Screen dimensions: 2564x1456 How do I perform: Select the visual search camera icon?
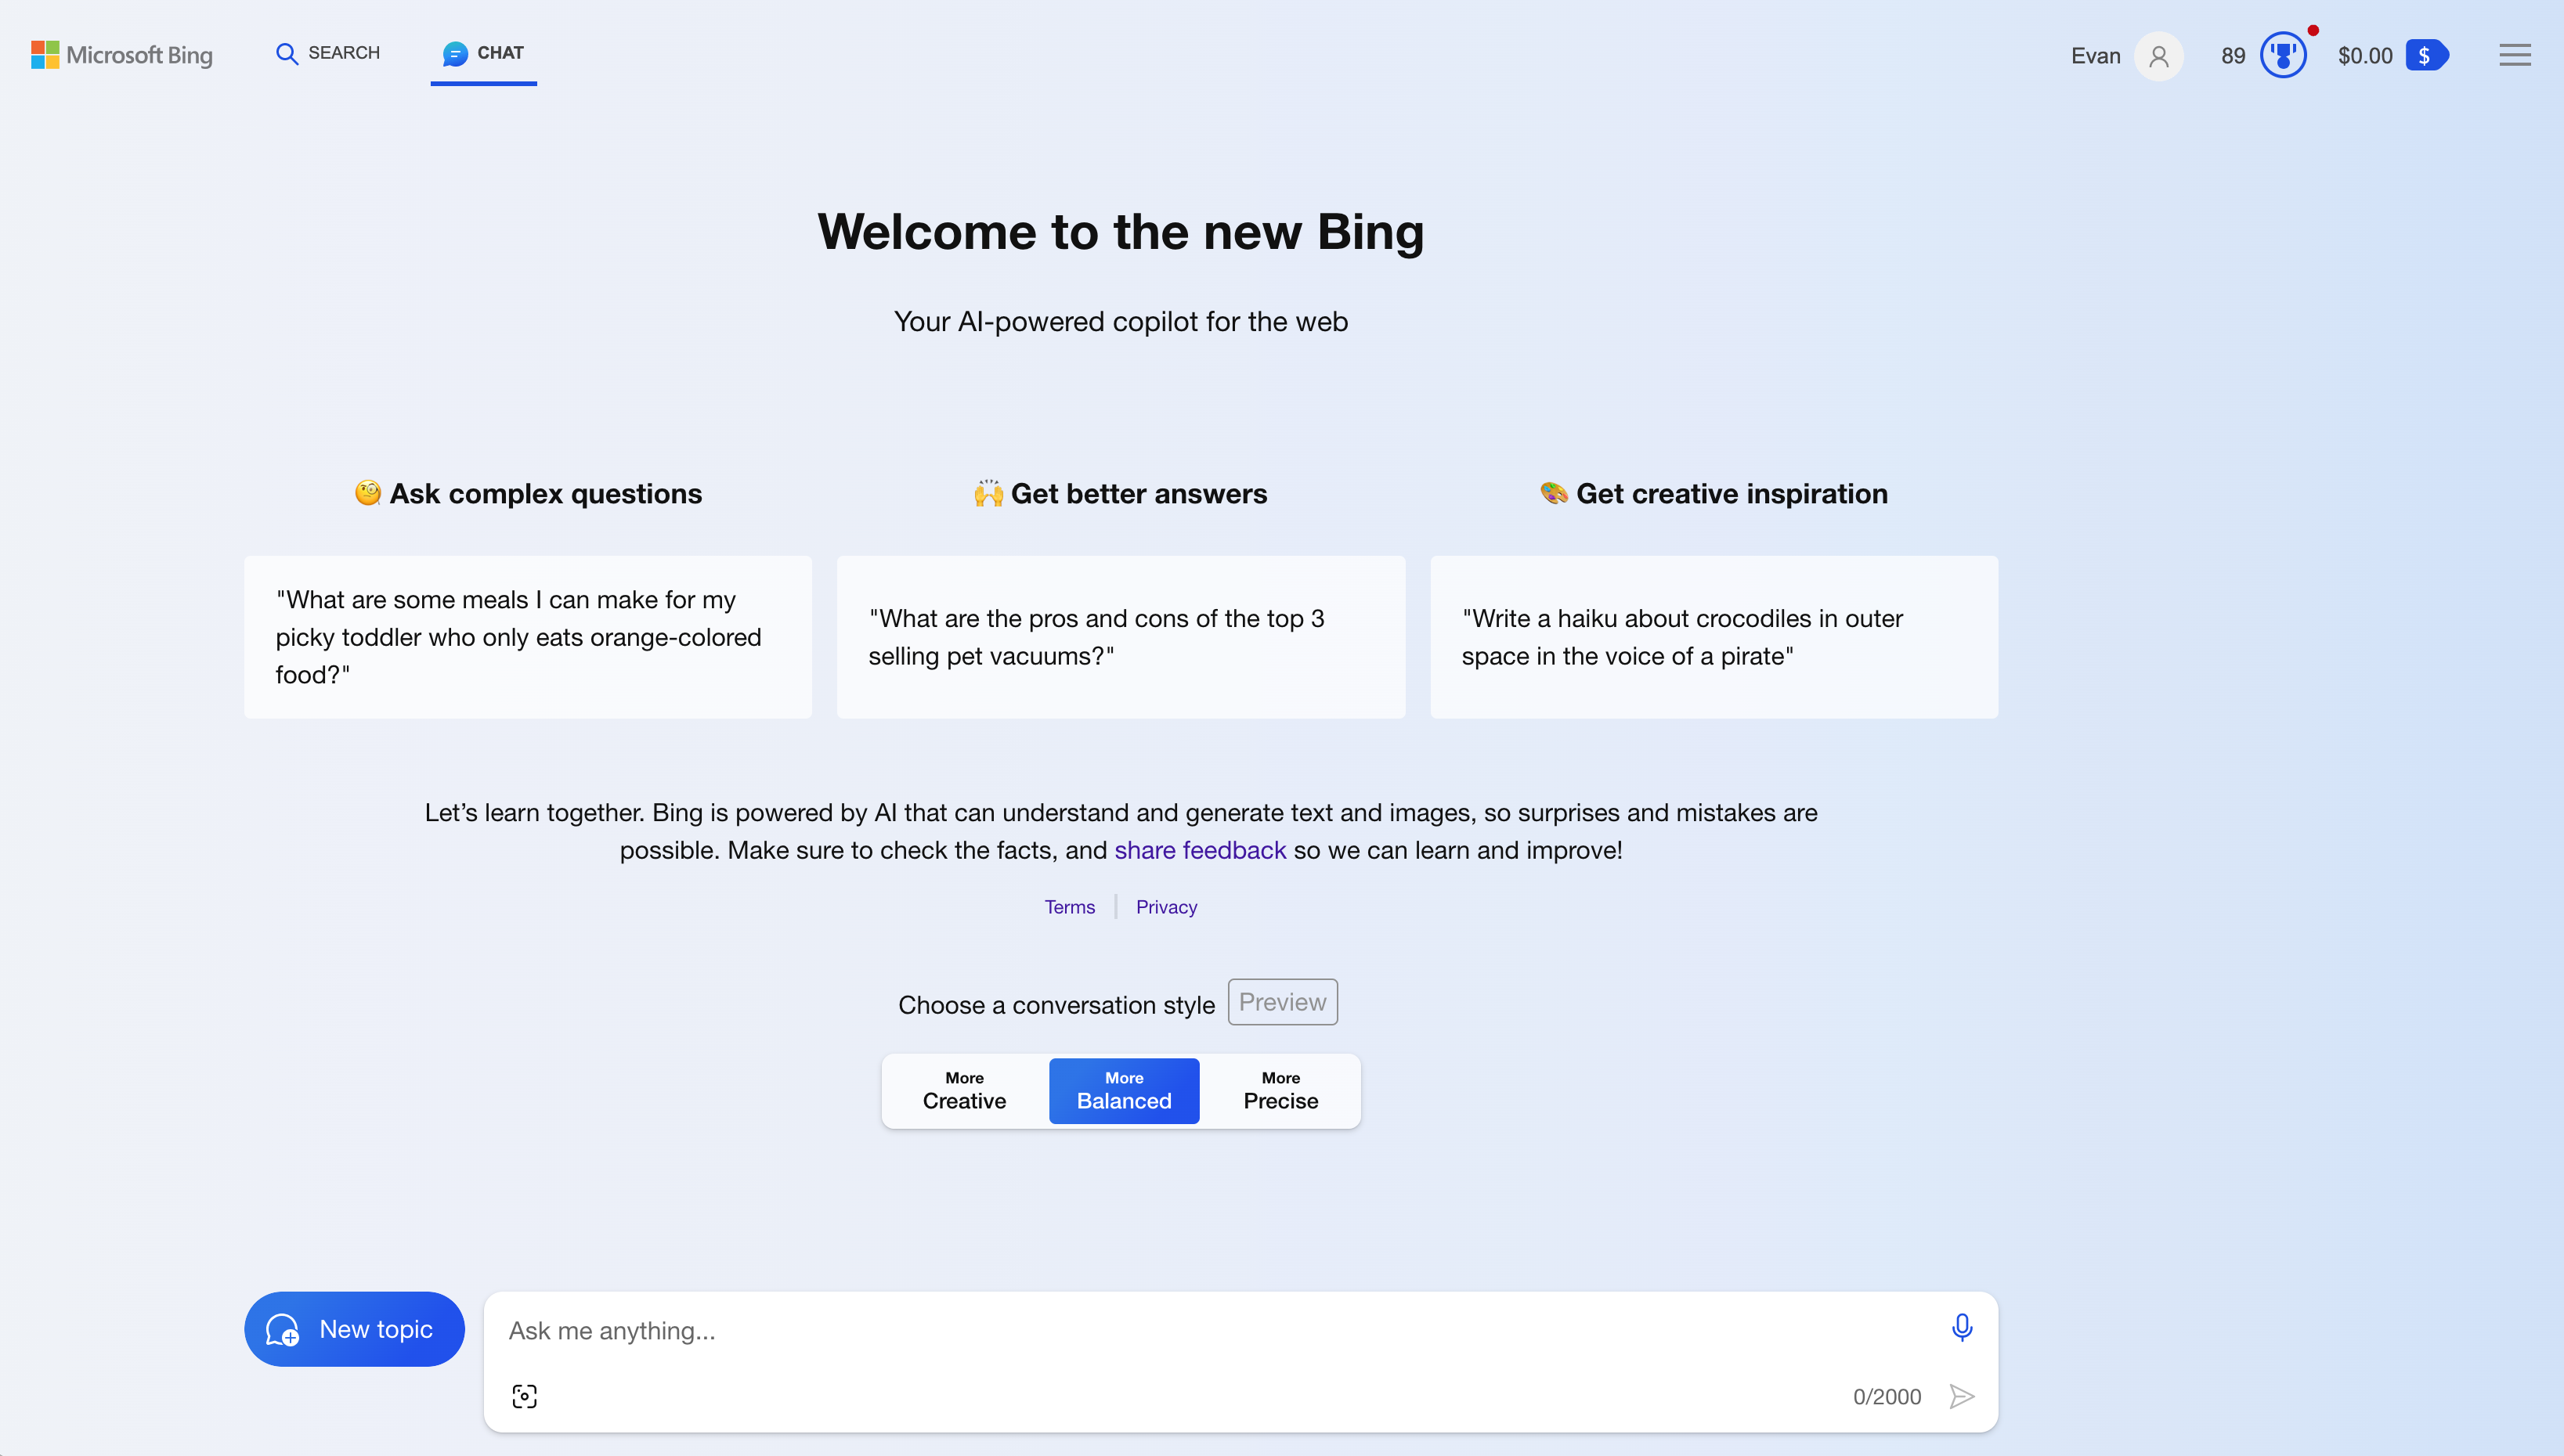pos(524,1395)
